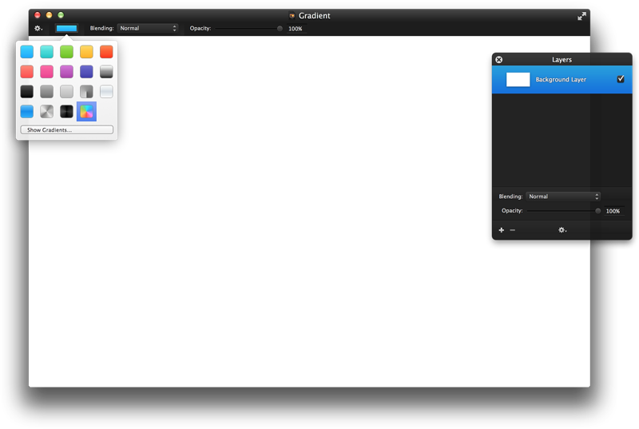Select the sky blue gradient preset
Viewport: 639px width, 429px height.
27,52
